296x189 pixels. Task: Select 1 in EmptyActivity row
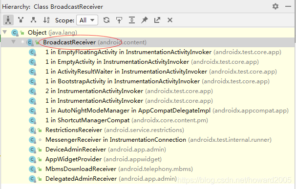pyautogui.click(x=148, y=62)
